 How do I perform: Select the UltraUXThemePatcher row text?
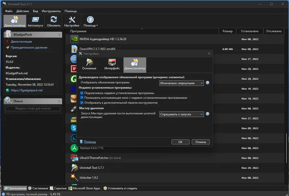(x=100, y=158)
